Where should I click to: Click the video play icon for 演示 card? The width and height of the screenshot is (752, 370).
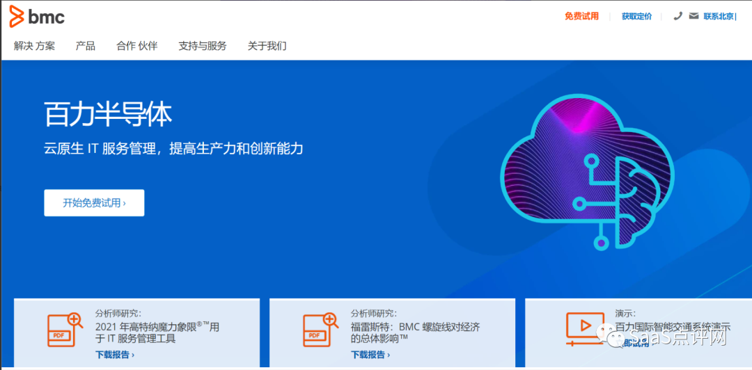(584, 329)
